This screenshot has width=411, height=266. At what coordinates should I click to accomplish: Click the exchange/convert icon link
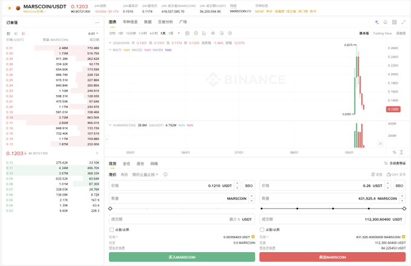(377, 175)
